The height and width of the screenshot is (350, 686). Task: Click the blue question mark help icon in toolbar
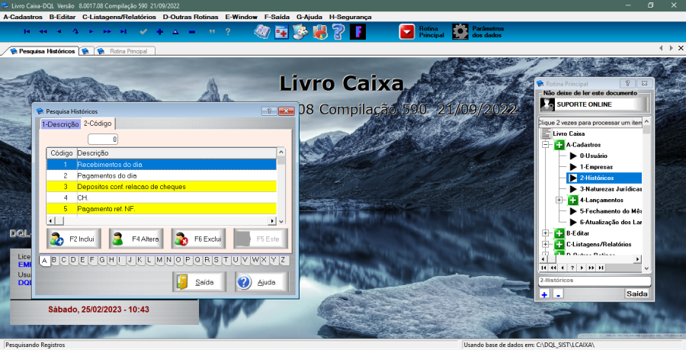(338, 31)
